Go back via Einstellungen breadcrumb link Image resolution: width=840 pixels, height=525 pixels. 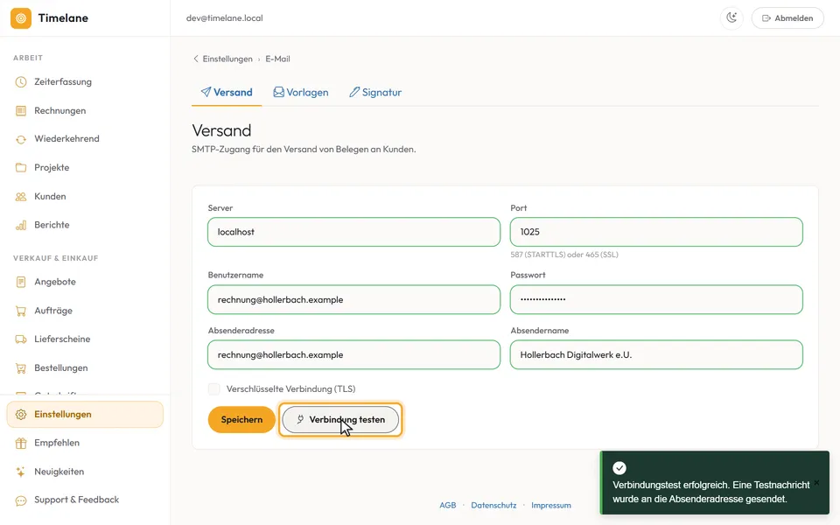(x=227, y=59)
